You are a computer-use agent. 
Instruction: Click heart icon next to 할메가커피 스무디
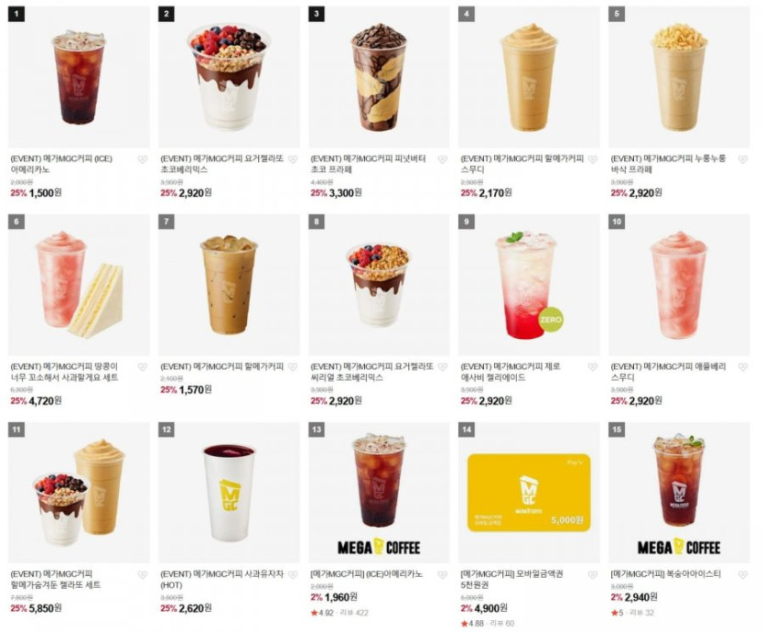coord(593,159)
